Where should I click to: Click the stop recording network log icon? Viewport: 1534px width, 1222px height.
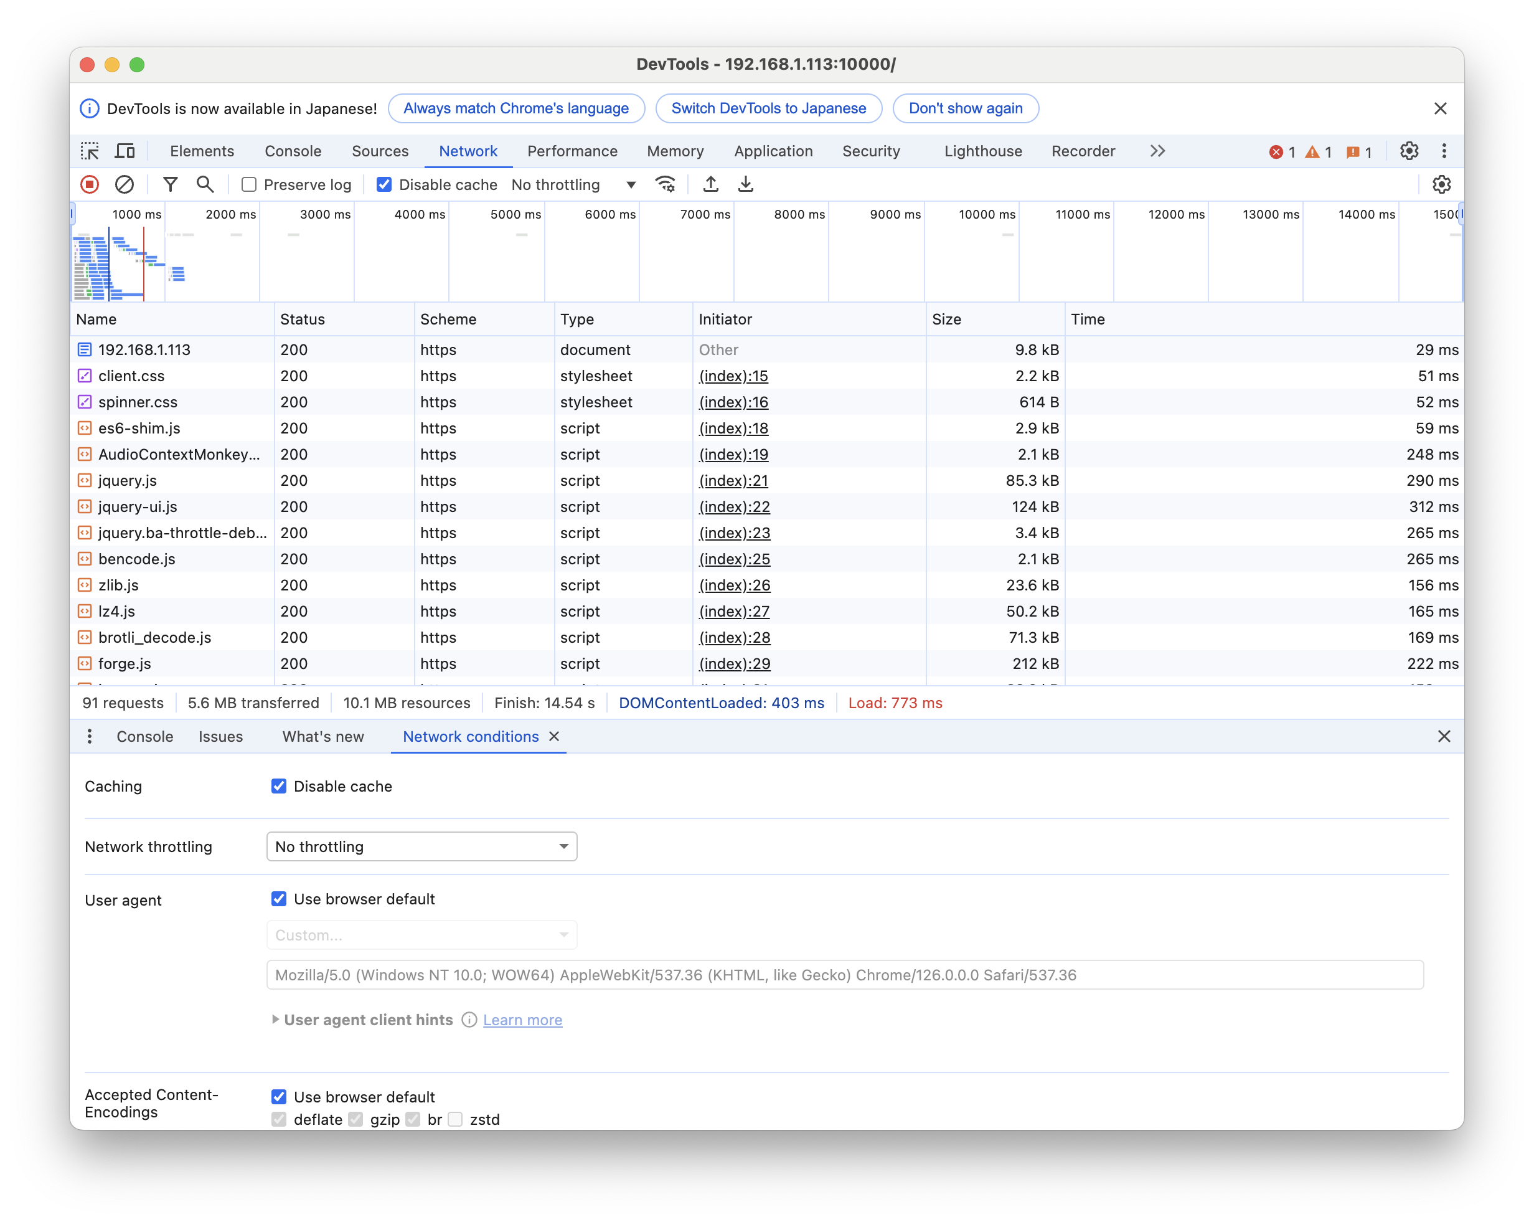pos(90,185)
